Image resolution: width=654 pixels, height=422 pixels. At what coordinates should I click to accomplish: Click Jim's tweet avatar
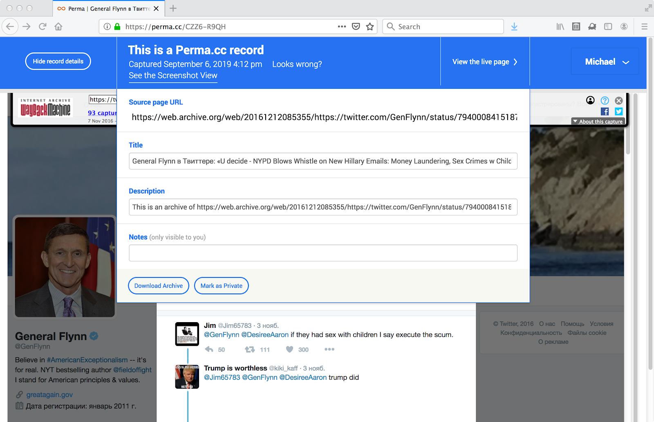click(187, 334)
